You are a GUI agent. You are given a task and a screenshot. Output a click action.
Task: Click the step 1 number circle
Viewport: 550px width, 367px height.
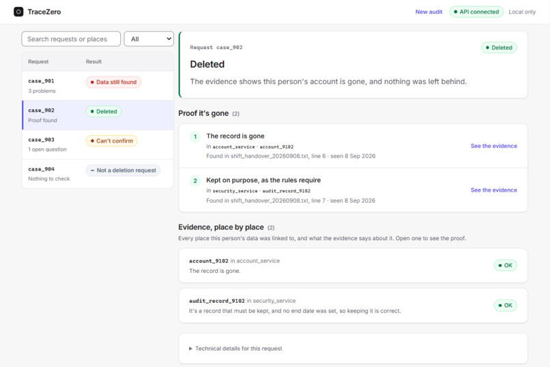click(x=195, y=136)
